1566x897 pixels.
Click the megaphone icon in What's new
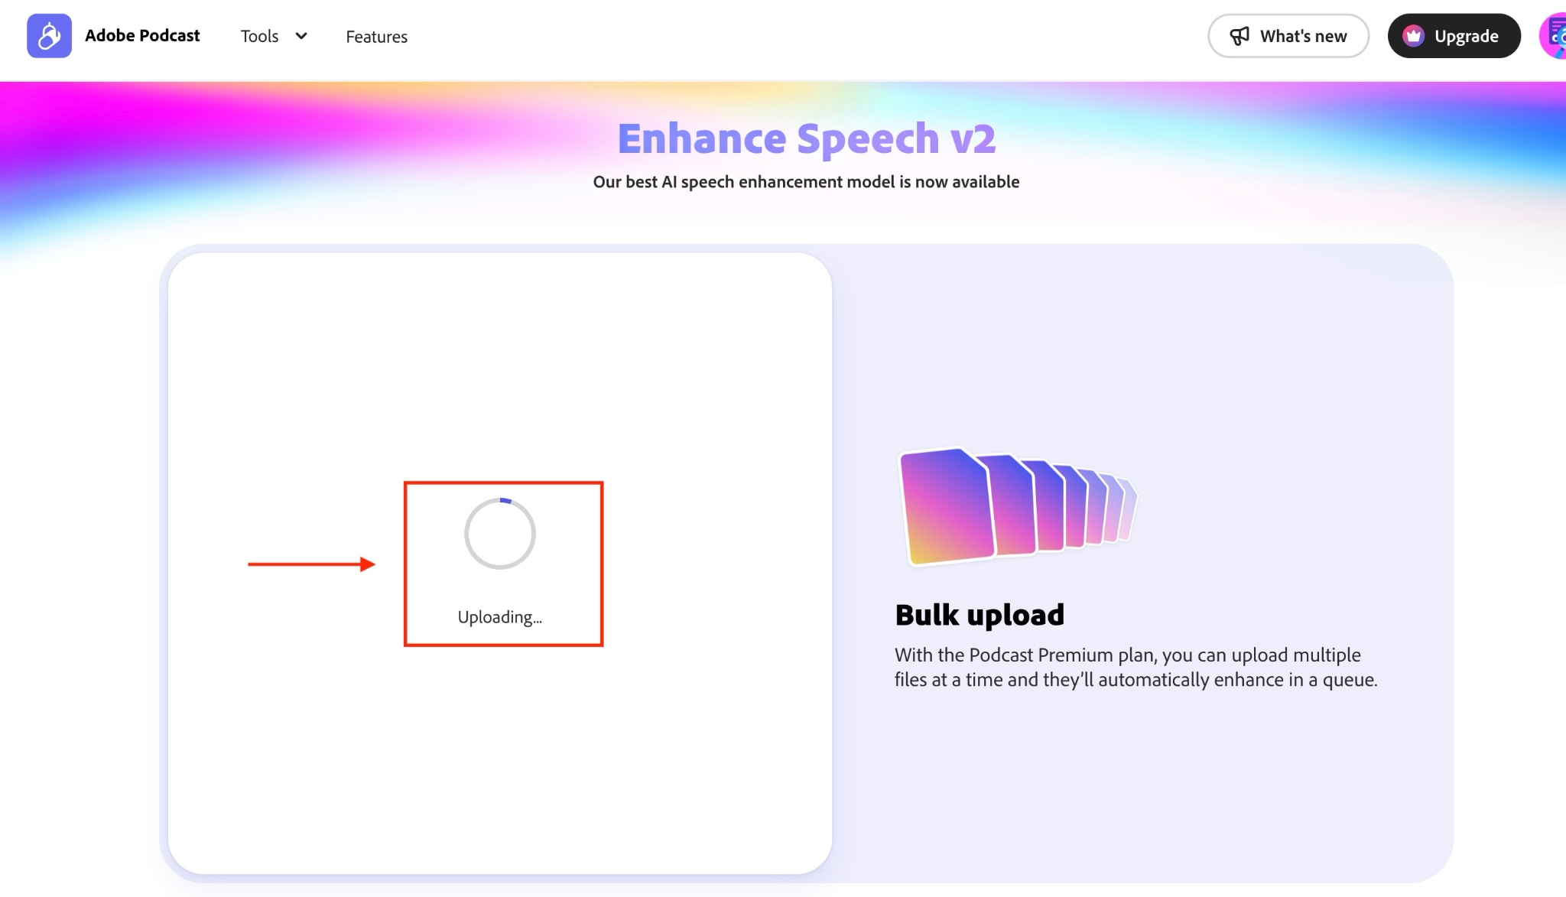click(x=1239, y=36)
